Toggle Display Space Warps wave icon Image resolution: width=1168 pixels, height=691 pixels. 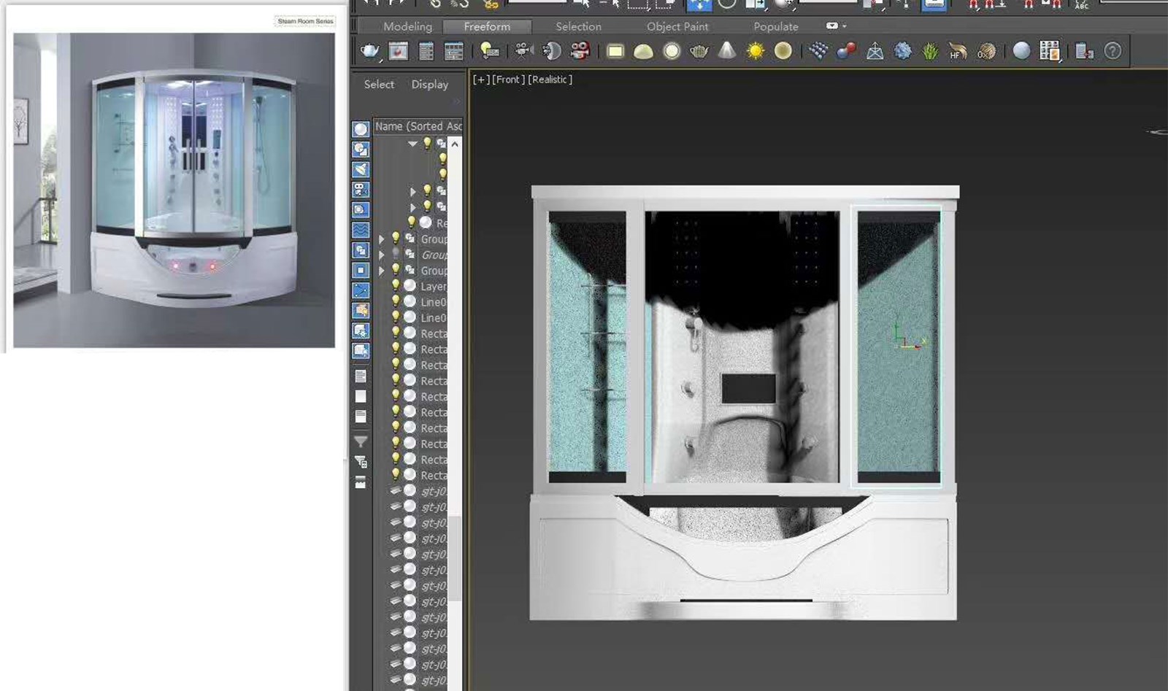361,230
